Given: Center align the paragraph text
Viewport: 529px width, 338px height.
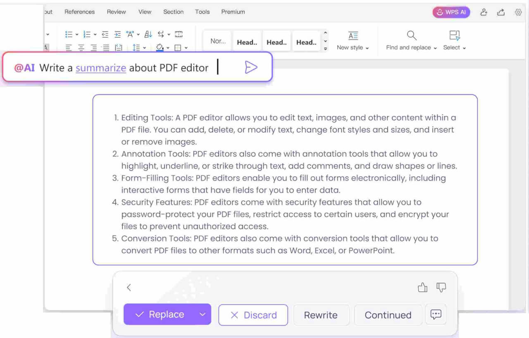Looking at the screenshot, I should (81, 48).
